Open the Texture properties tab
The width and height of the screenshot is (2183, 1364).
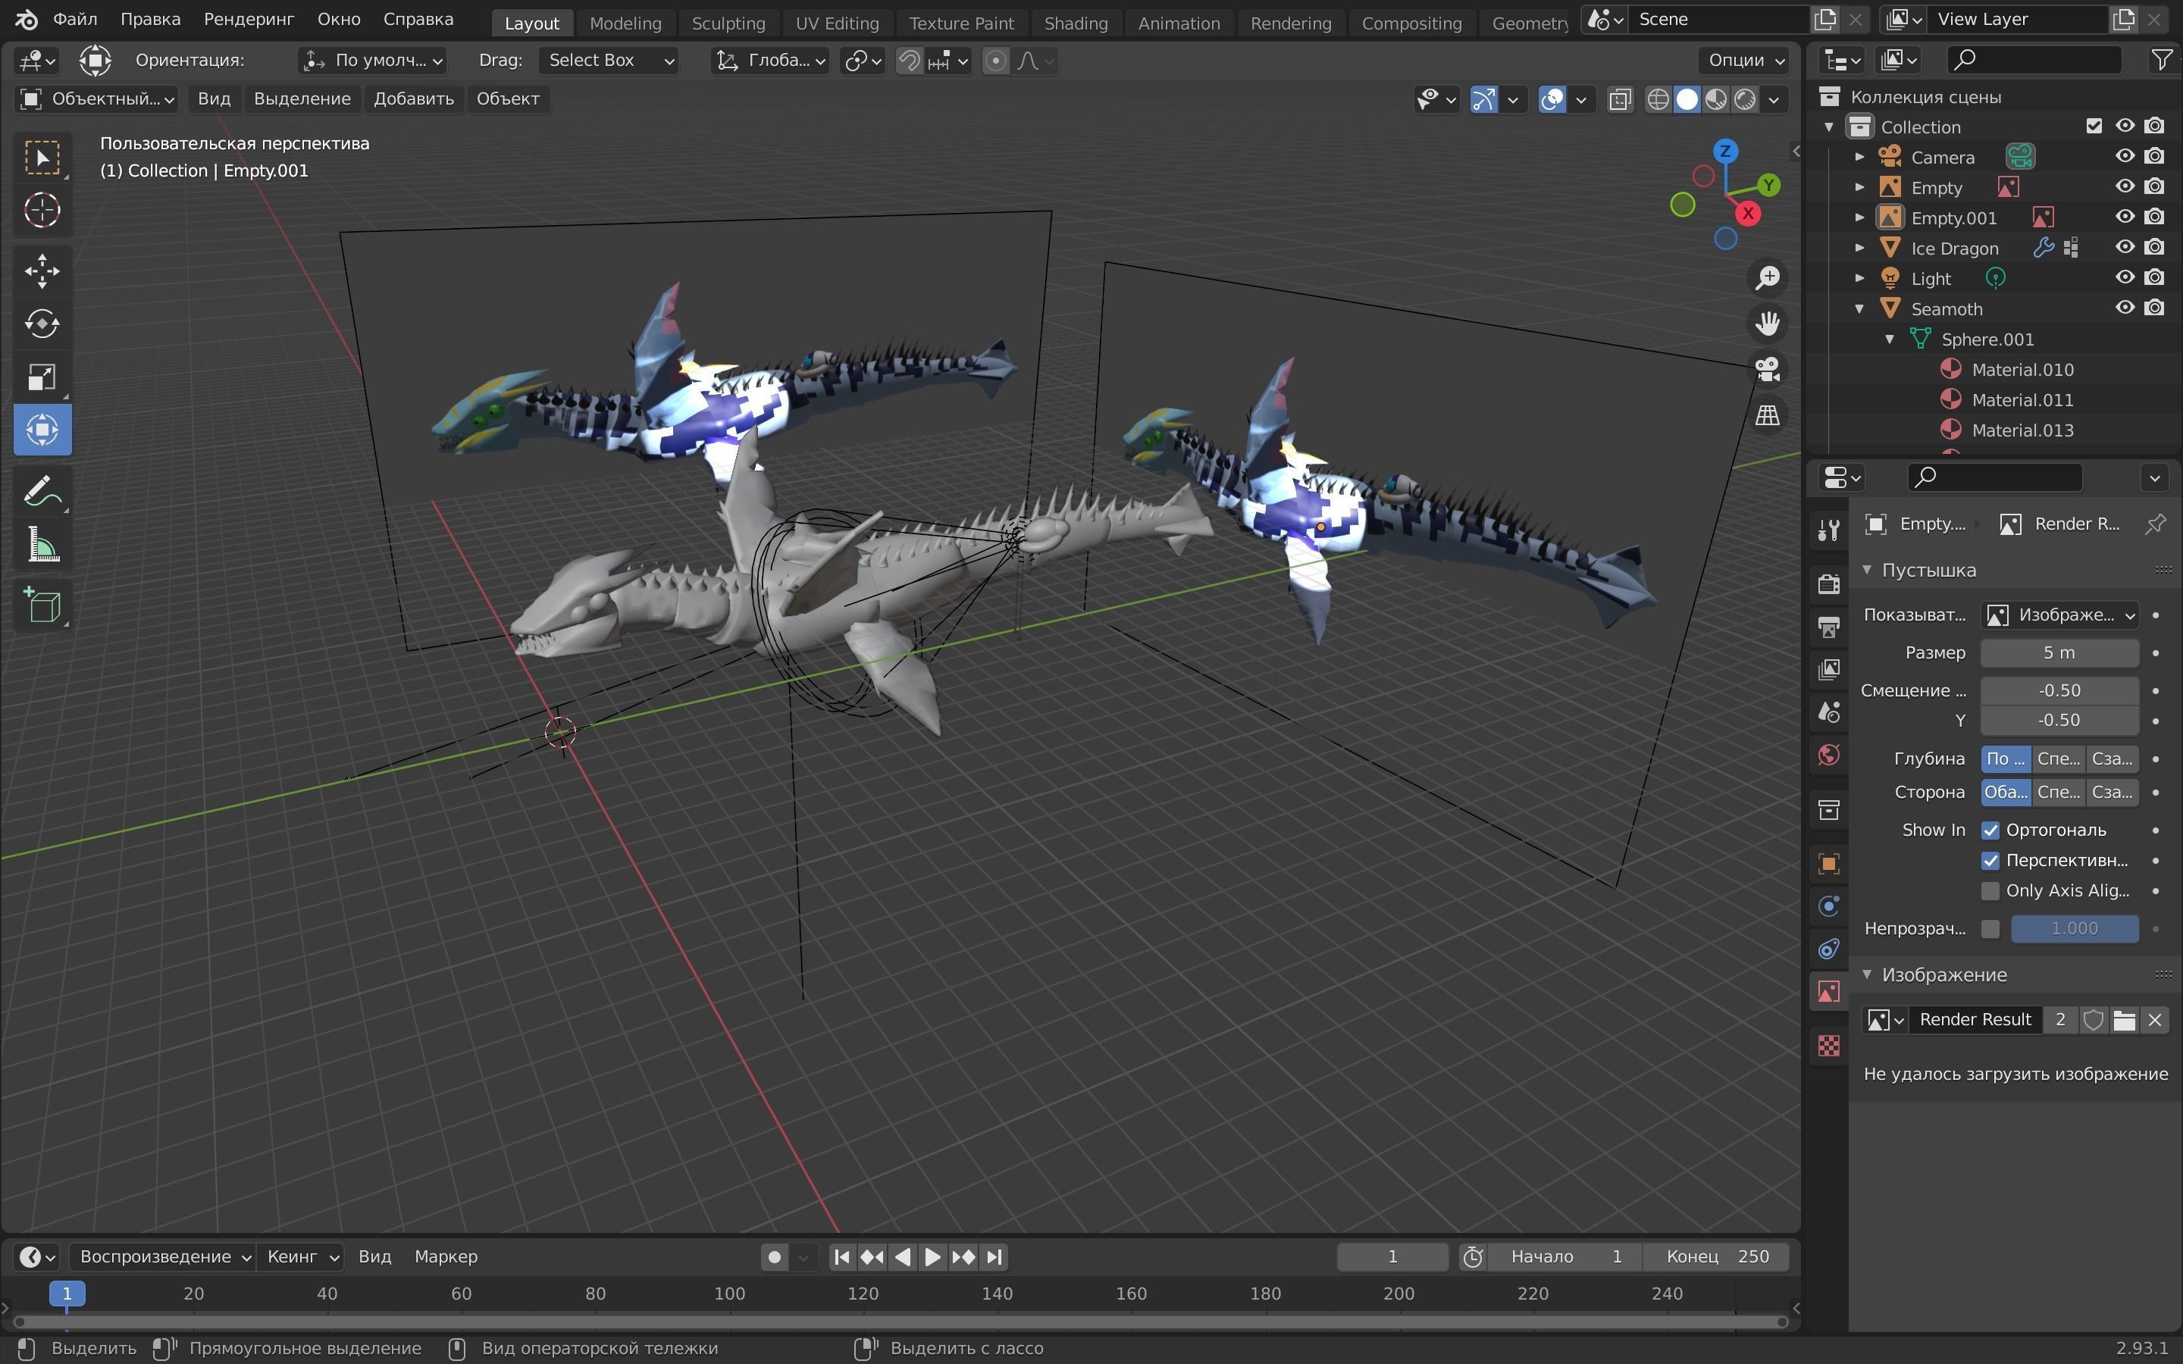1828,1046
